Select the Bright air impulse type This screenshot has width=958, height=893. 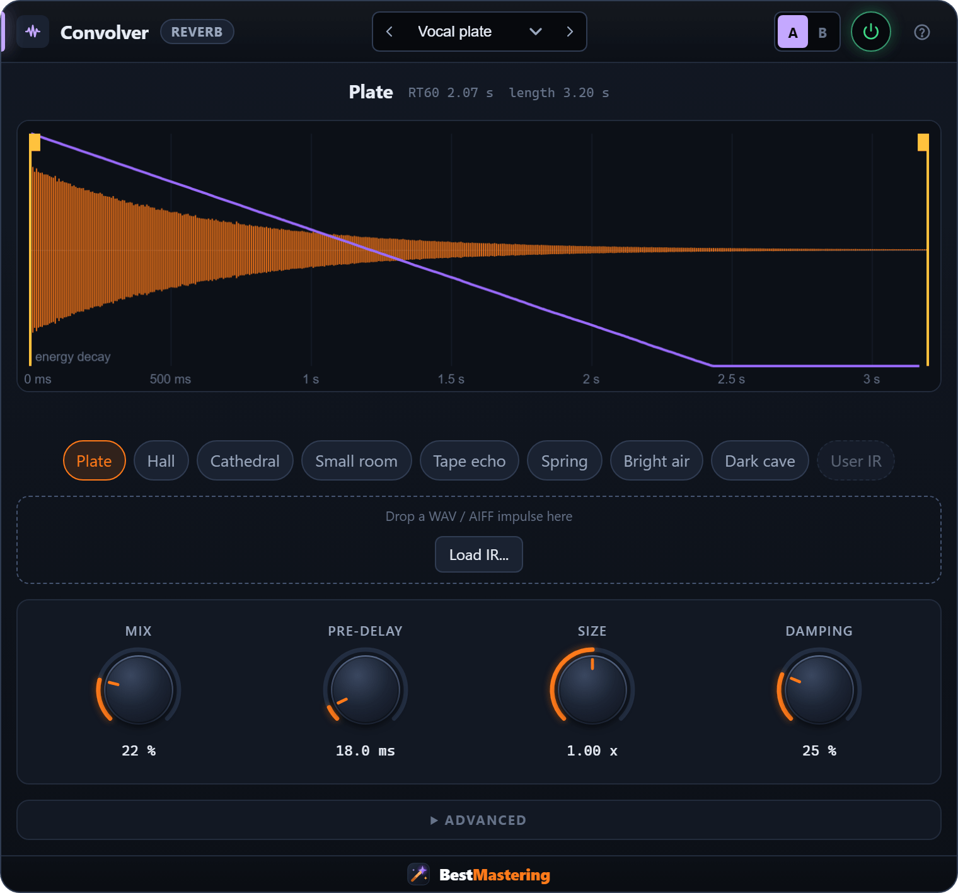click(657, 461)
